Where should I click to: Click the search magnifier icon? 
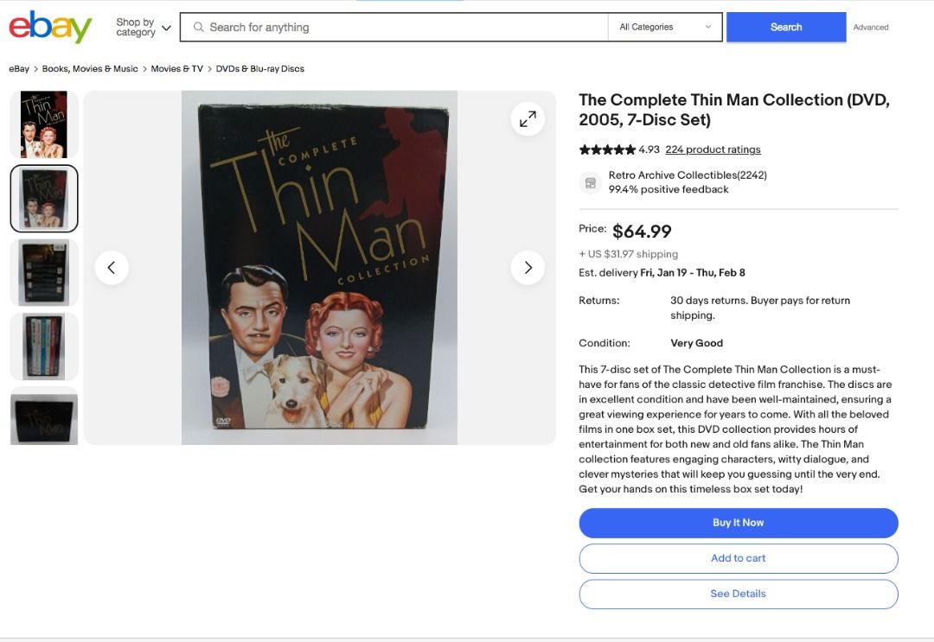(199, 27)
